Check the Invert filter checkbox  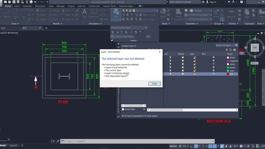(x=123, y=109)
